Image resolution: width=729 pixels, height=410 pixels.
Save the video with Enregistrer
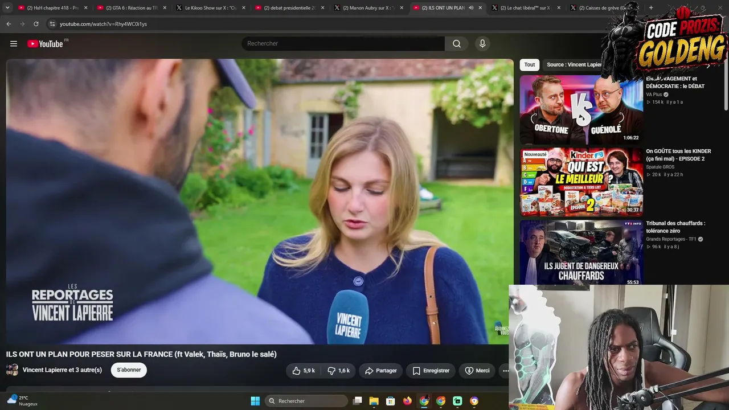[431, 371]
